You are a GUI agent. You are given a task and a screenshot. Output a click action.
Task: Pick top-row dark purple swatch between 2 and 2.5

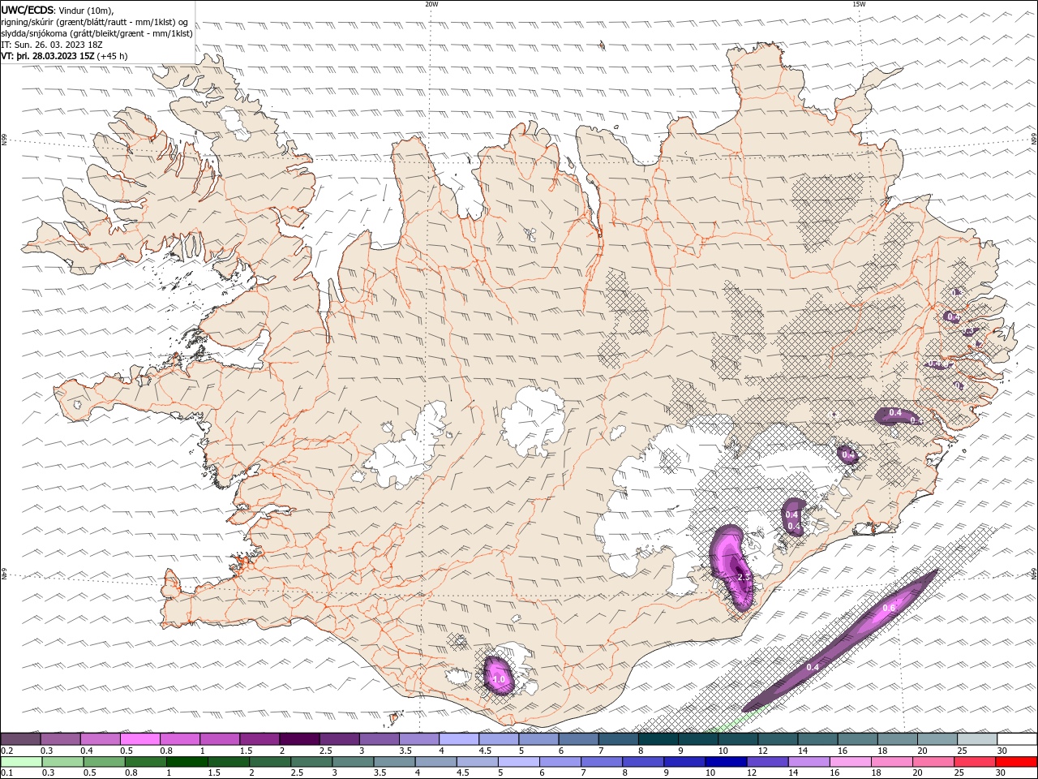pos(299,738)
